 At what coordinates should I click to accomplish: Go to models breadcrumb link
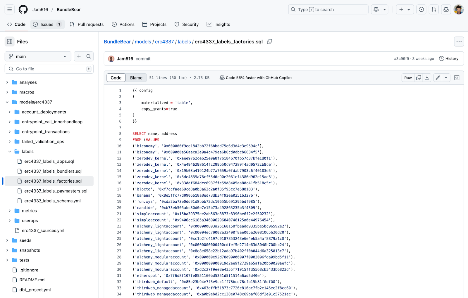[x=143, y=42]
